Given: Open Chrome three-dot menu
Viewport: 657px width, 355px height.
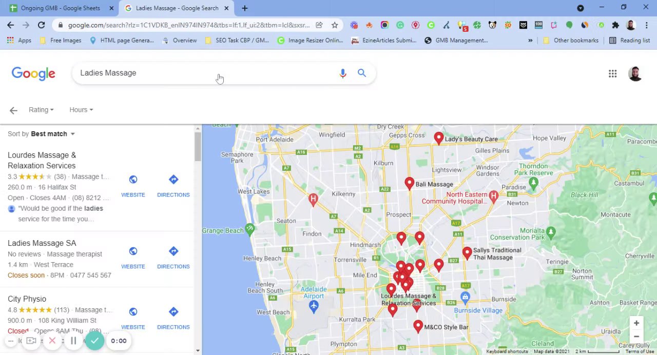Looking at the screenshot, I should point(646,25).
